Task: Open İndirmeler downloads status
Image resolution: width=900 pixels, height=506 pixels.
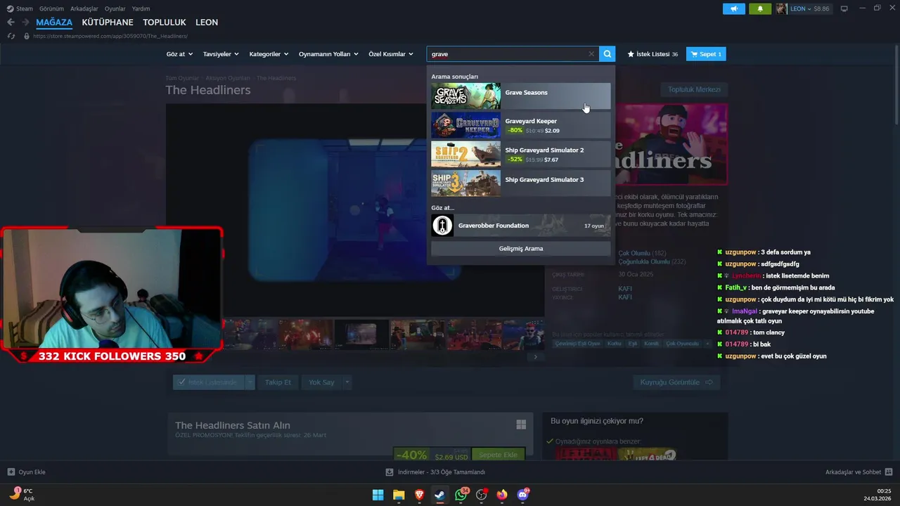Action: pyautogui.click(x=435, y=472)
